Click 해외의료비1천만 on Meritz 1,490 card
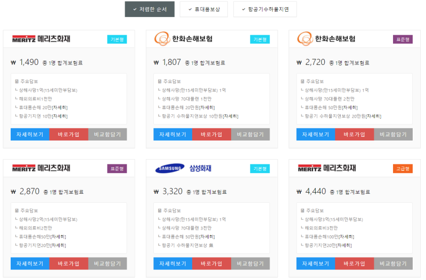Screen dimensions: 426x280 pyautogui.click(x=35, y=99)
